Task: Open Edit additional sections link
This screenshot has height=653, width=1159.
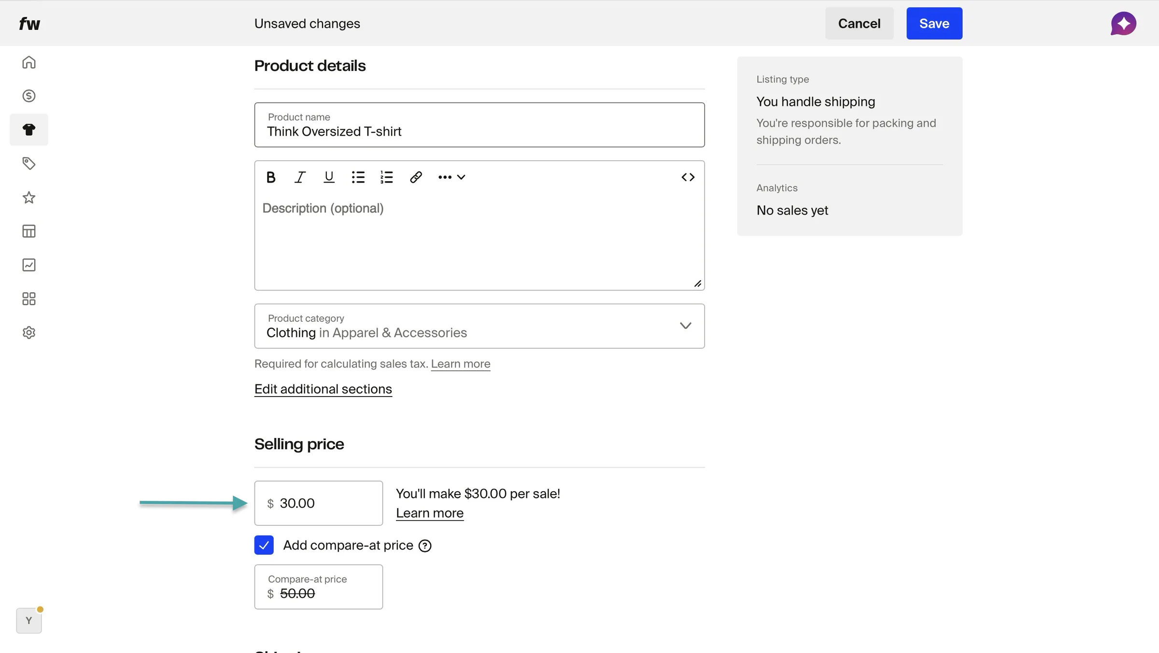Action: (x=323, y=389)
